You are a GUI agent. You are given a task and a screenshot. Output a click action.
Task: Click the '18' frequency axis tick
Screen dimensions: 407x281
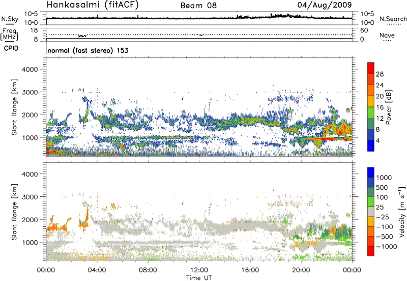click(x=34, y=30)
